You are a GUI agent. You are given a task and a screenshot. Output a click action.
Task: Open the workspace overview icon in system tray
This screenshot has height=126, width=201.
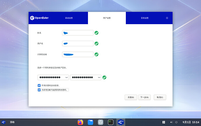click(x=164, y=122)
